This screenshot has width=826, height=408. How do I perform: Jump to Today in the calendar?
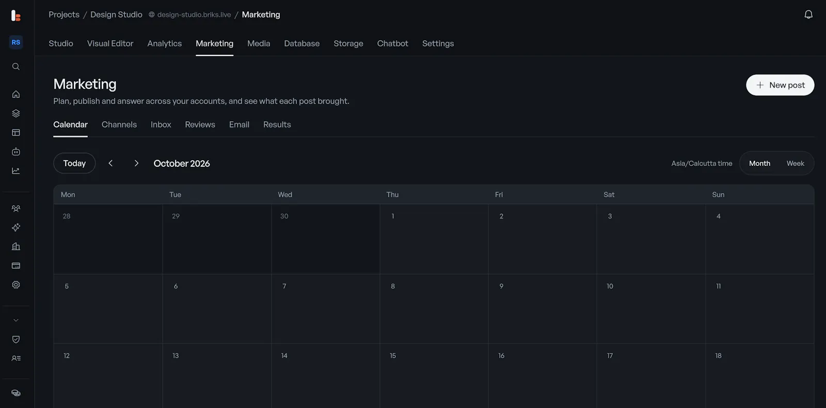tap(74, 163)
